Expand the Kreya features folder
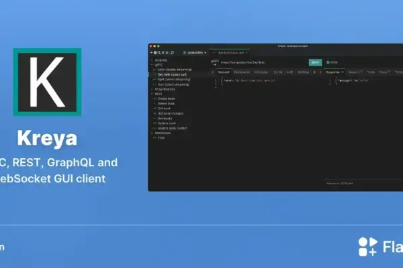 coord(152,89)
